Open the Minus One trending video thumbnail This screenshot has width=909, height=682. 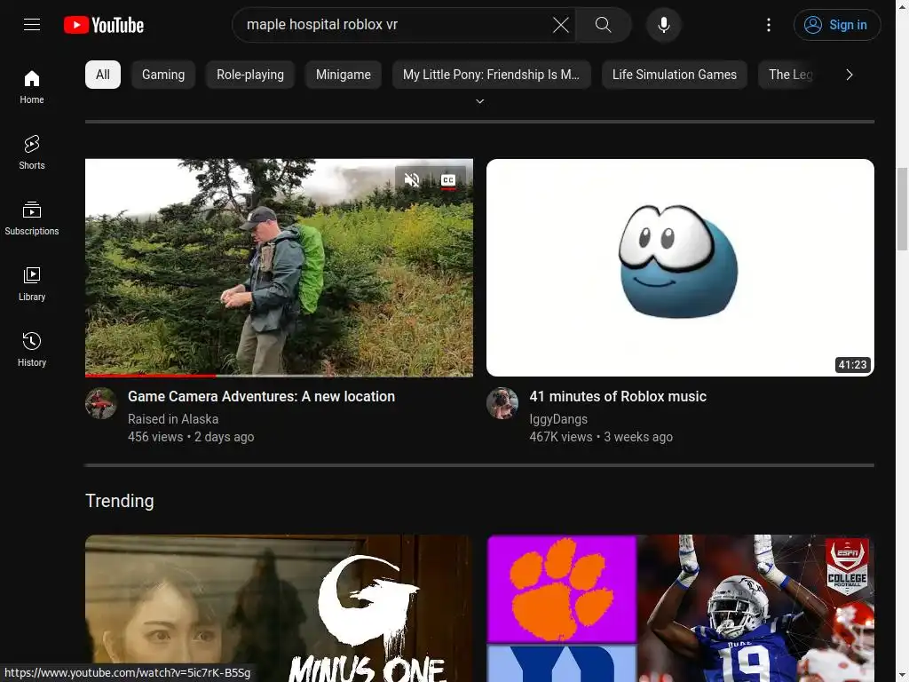[279, 608]
